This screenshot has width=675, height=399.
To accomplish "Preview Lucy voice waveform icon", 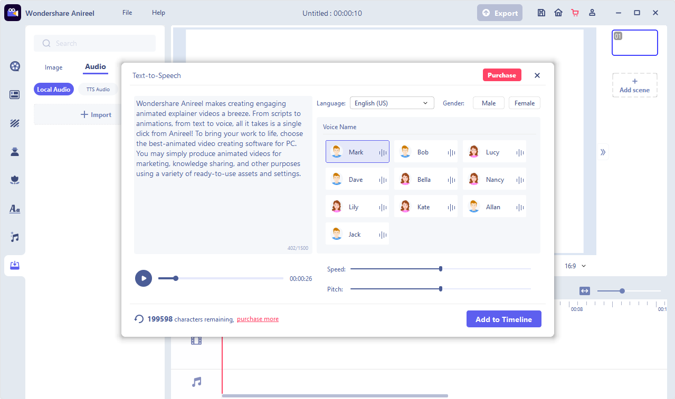I will tap(520, 152).
